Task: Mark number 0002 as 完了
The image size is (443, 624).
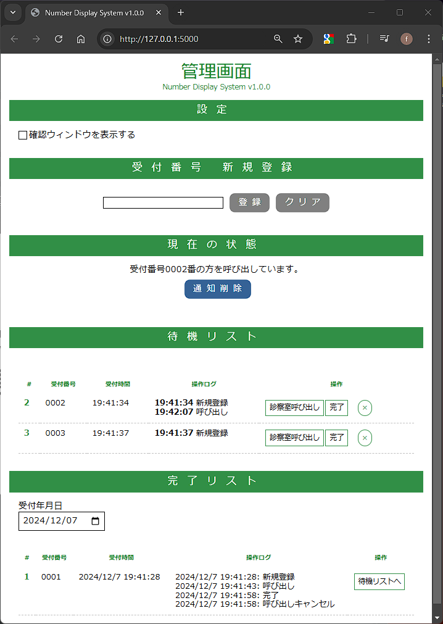Action: (336, 408)
